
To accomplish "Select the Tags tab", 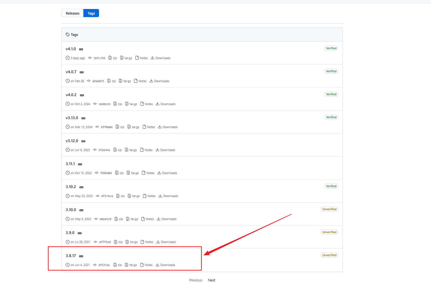I will click(x=91, y=13).
